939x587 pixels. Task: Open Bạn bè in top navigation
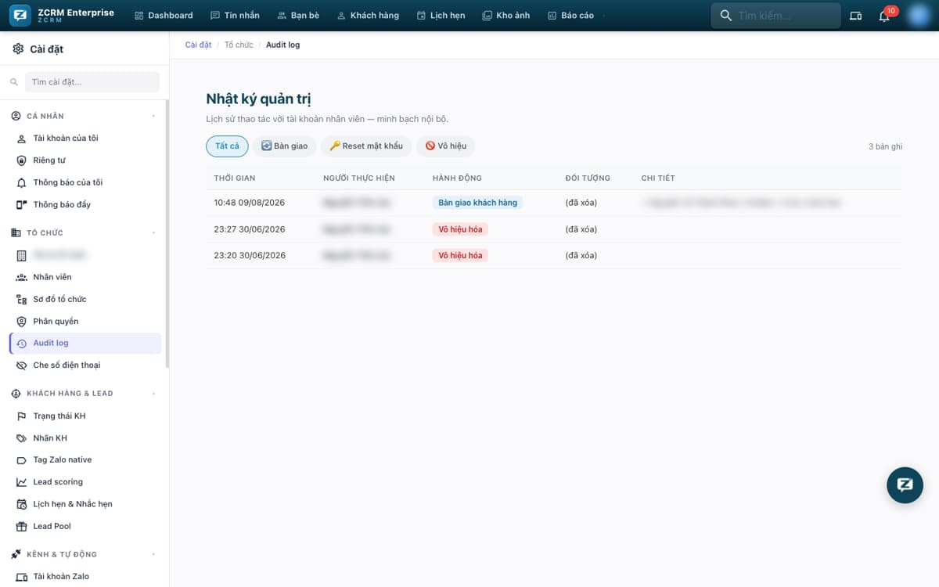(298, 16)
